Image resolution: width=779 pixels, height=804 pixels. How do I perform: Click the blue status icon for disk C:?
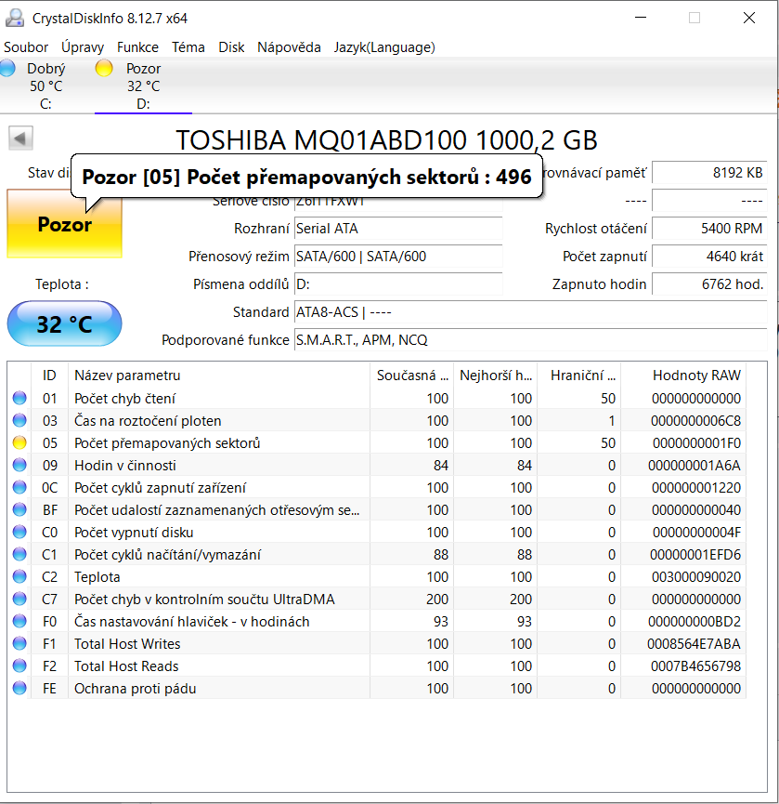(7, 68)
